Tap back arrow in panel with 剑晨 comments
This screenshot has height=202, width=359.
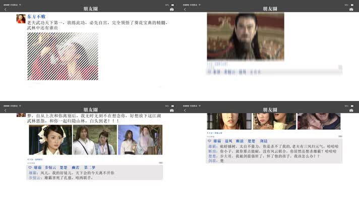[x=185, y=110]
